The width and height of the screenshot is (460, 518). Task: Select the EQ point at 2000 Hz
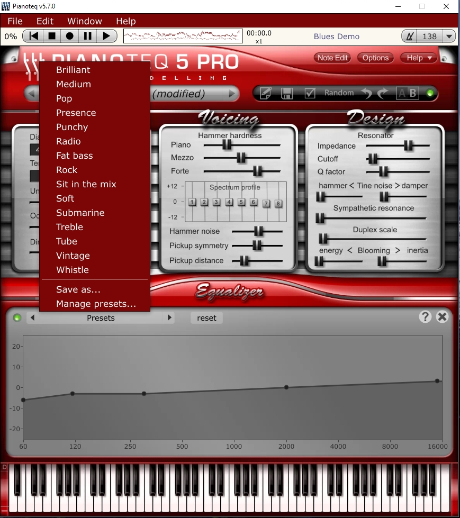(286, 387)
